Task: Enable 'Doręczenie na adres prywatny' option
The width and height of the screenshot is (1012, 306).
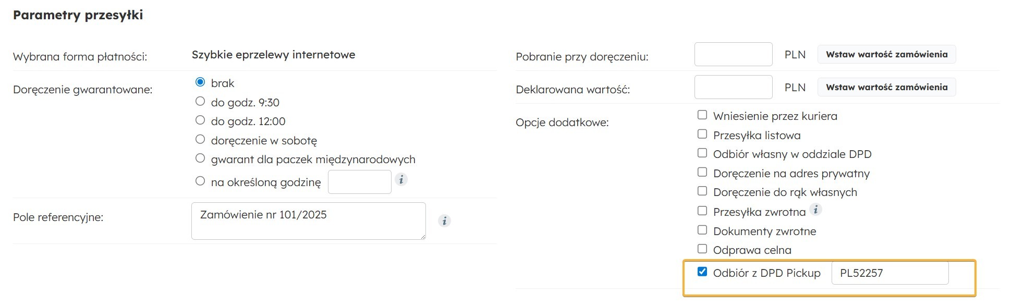Action: pos(702,172)
